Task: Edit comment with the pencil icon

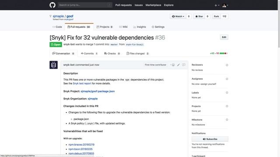Action: tap(178, 65)
